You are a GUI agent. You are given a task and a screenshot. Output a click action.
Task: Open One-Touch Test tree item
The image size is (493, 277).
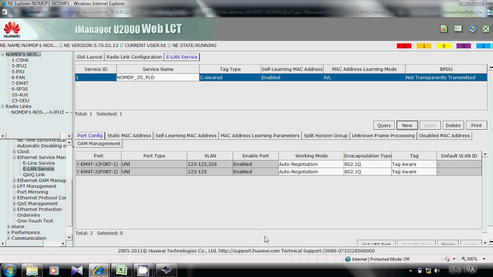tap(35, 221)
